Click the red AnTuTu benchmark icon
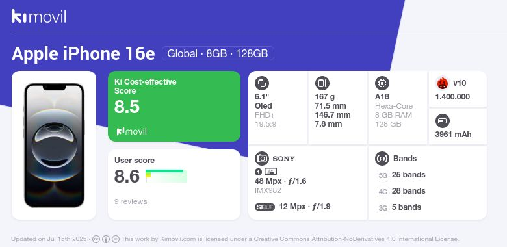Image resolution: width=507 pixels, height=247 pixels. pyautogui.click(x=443, y=83)
